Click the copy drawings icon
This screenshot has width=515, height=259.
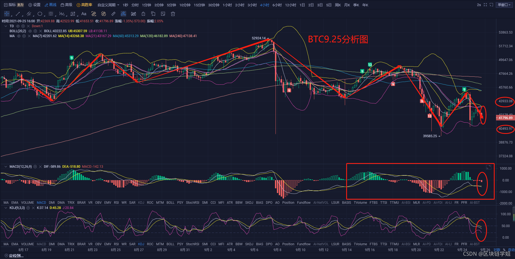coord(153,14)
